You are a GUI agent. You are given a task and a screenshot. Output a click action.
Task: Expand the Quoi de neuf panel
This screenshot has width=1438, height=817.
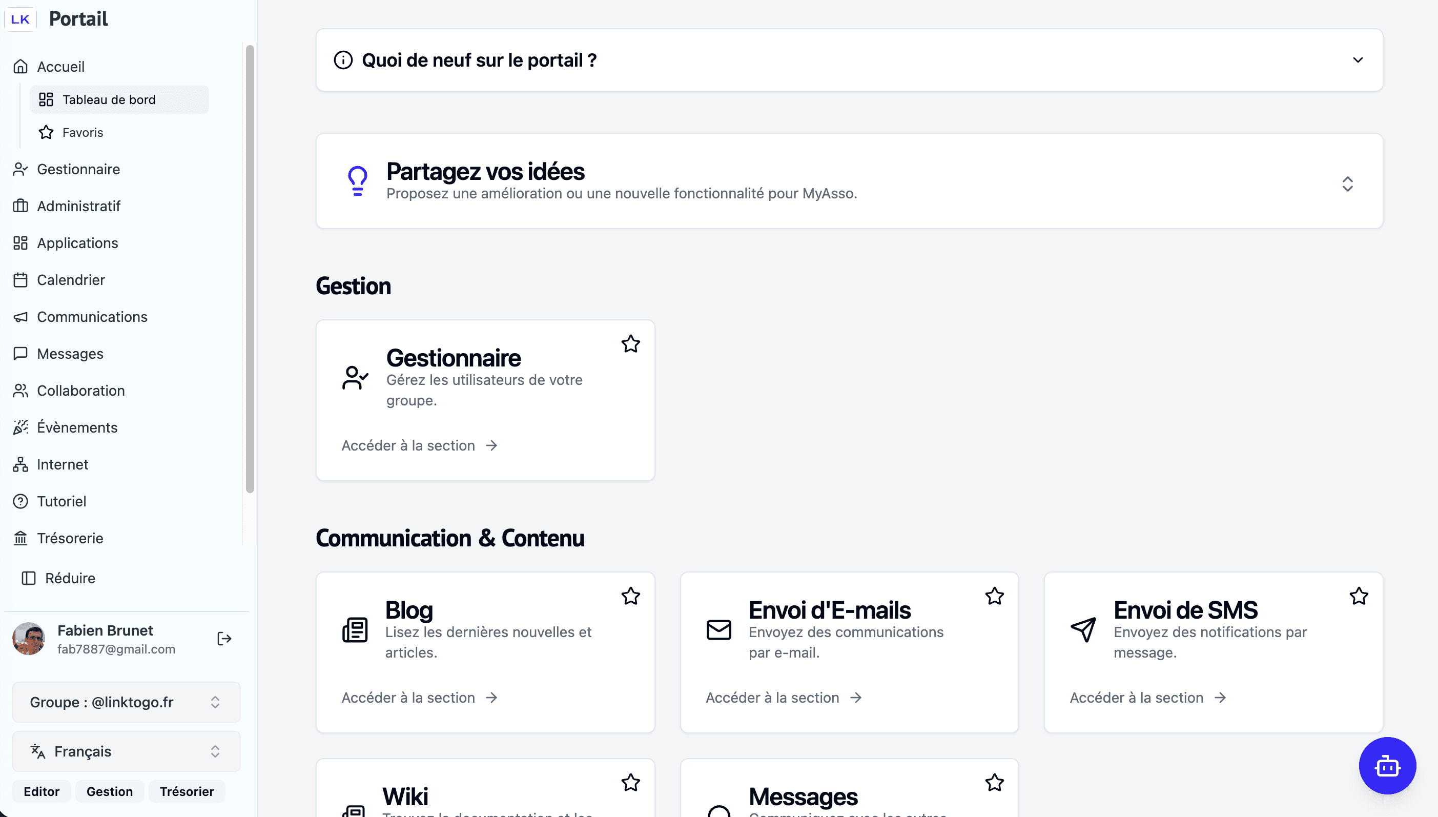(1358, 59)
